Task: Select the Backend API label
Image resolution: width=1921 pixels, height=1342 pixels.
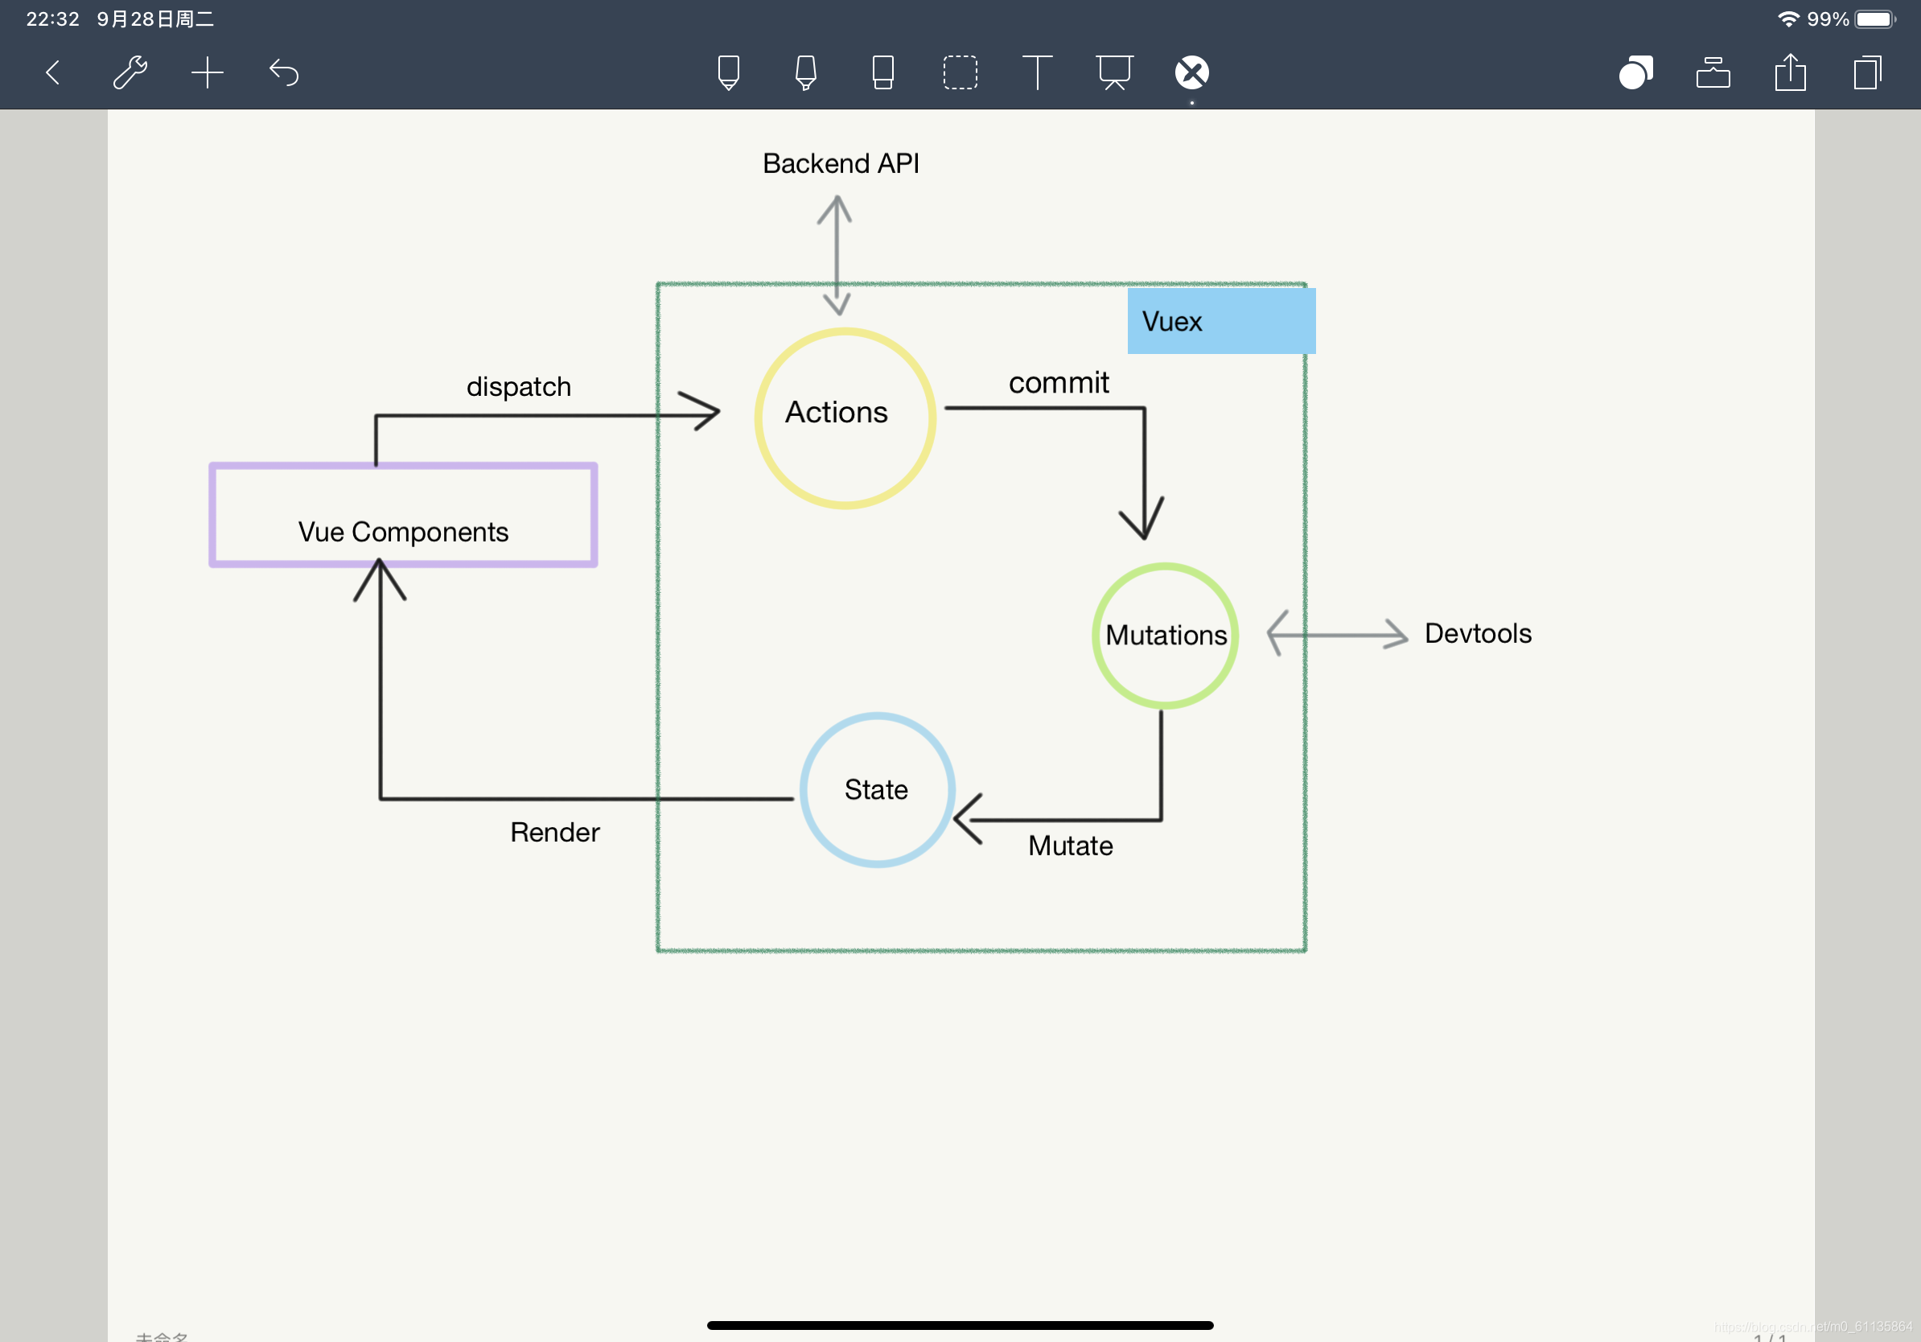Action: coord(841,163)
